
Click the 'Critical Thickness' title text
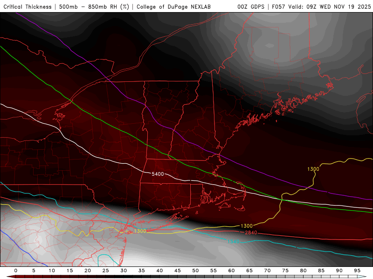(x=28, y=7)
